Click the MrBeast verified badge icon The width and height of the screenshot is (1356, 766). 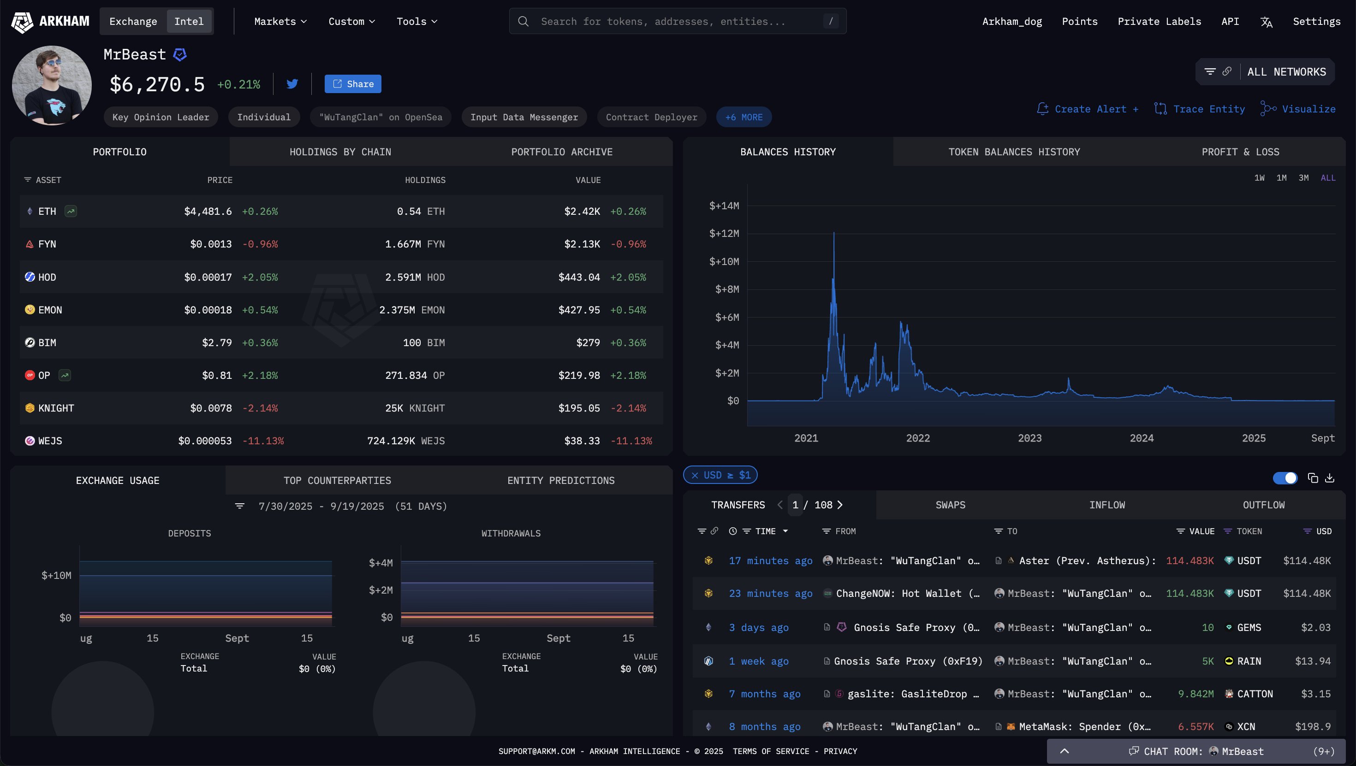[x=180, y=55]
